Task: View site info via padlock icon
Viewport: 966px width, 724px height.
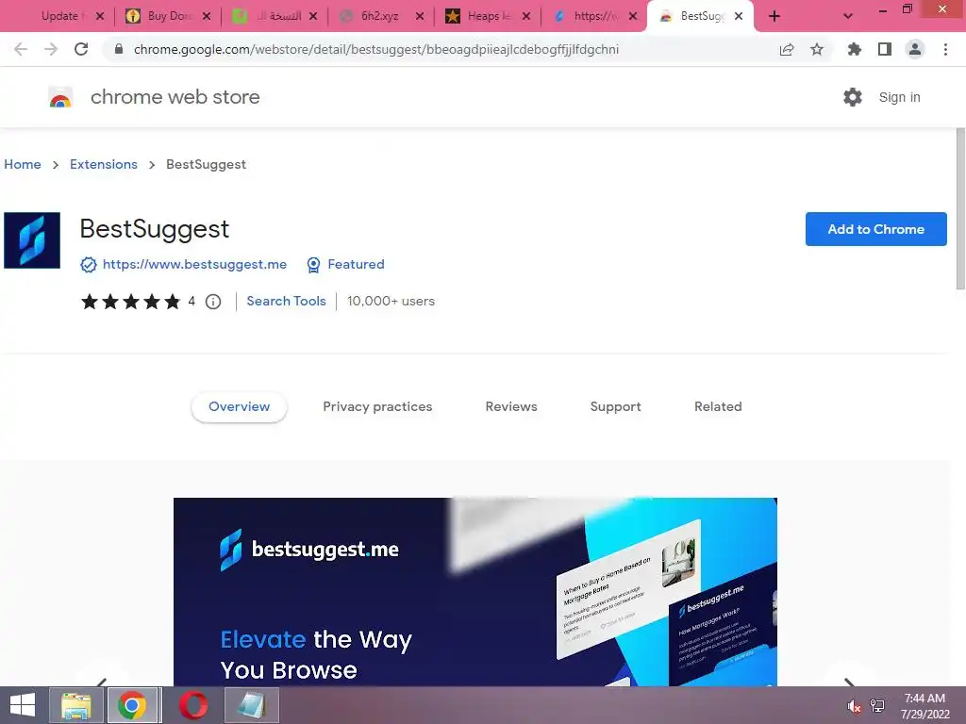Action: coord(119,49)
